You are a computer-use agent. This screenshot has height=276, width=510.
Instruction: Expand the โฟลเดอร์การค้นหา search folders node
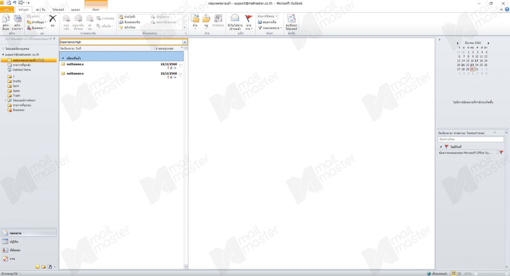coord(6,100)
